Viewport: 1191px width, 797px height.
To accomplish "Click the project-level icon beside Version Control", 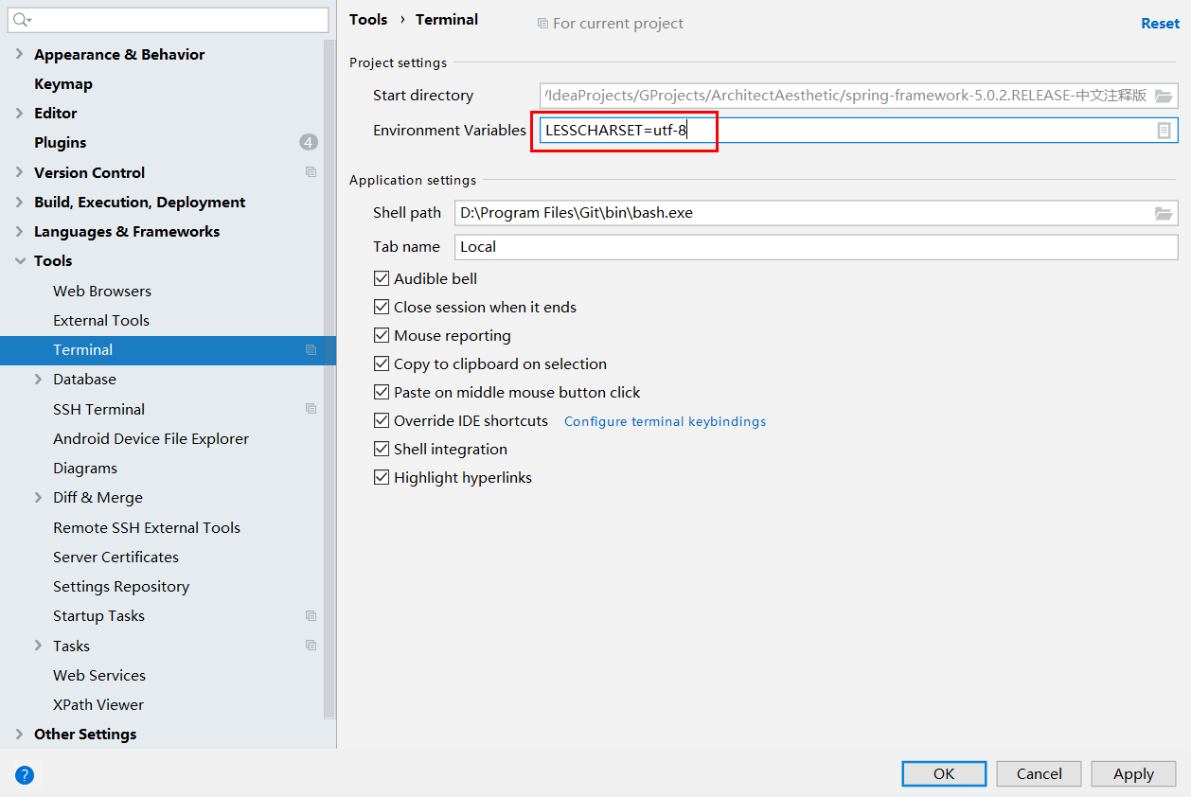I will [311, 172].
